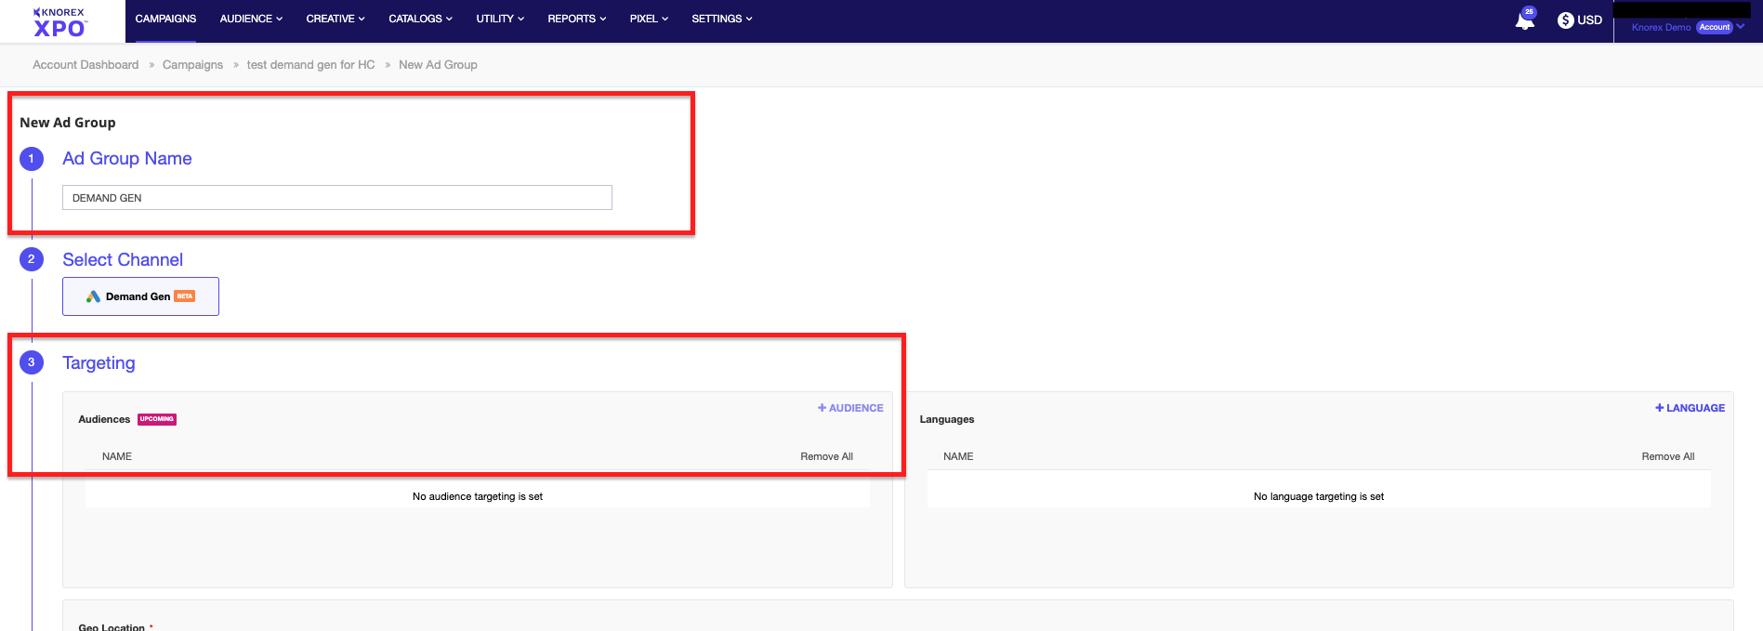Screen dimensions: 1763x631
Task: Click the + AUDIENCE button
Action: tap(850, 408)
